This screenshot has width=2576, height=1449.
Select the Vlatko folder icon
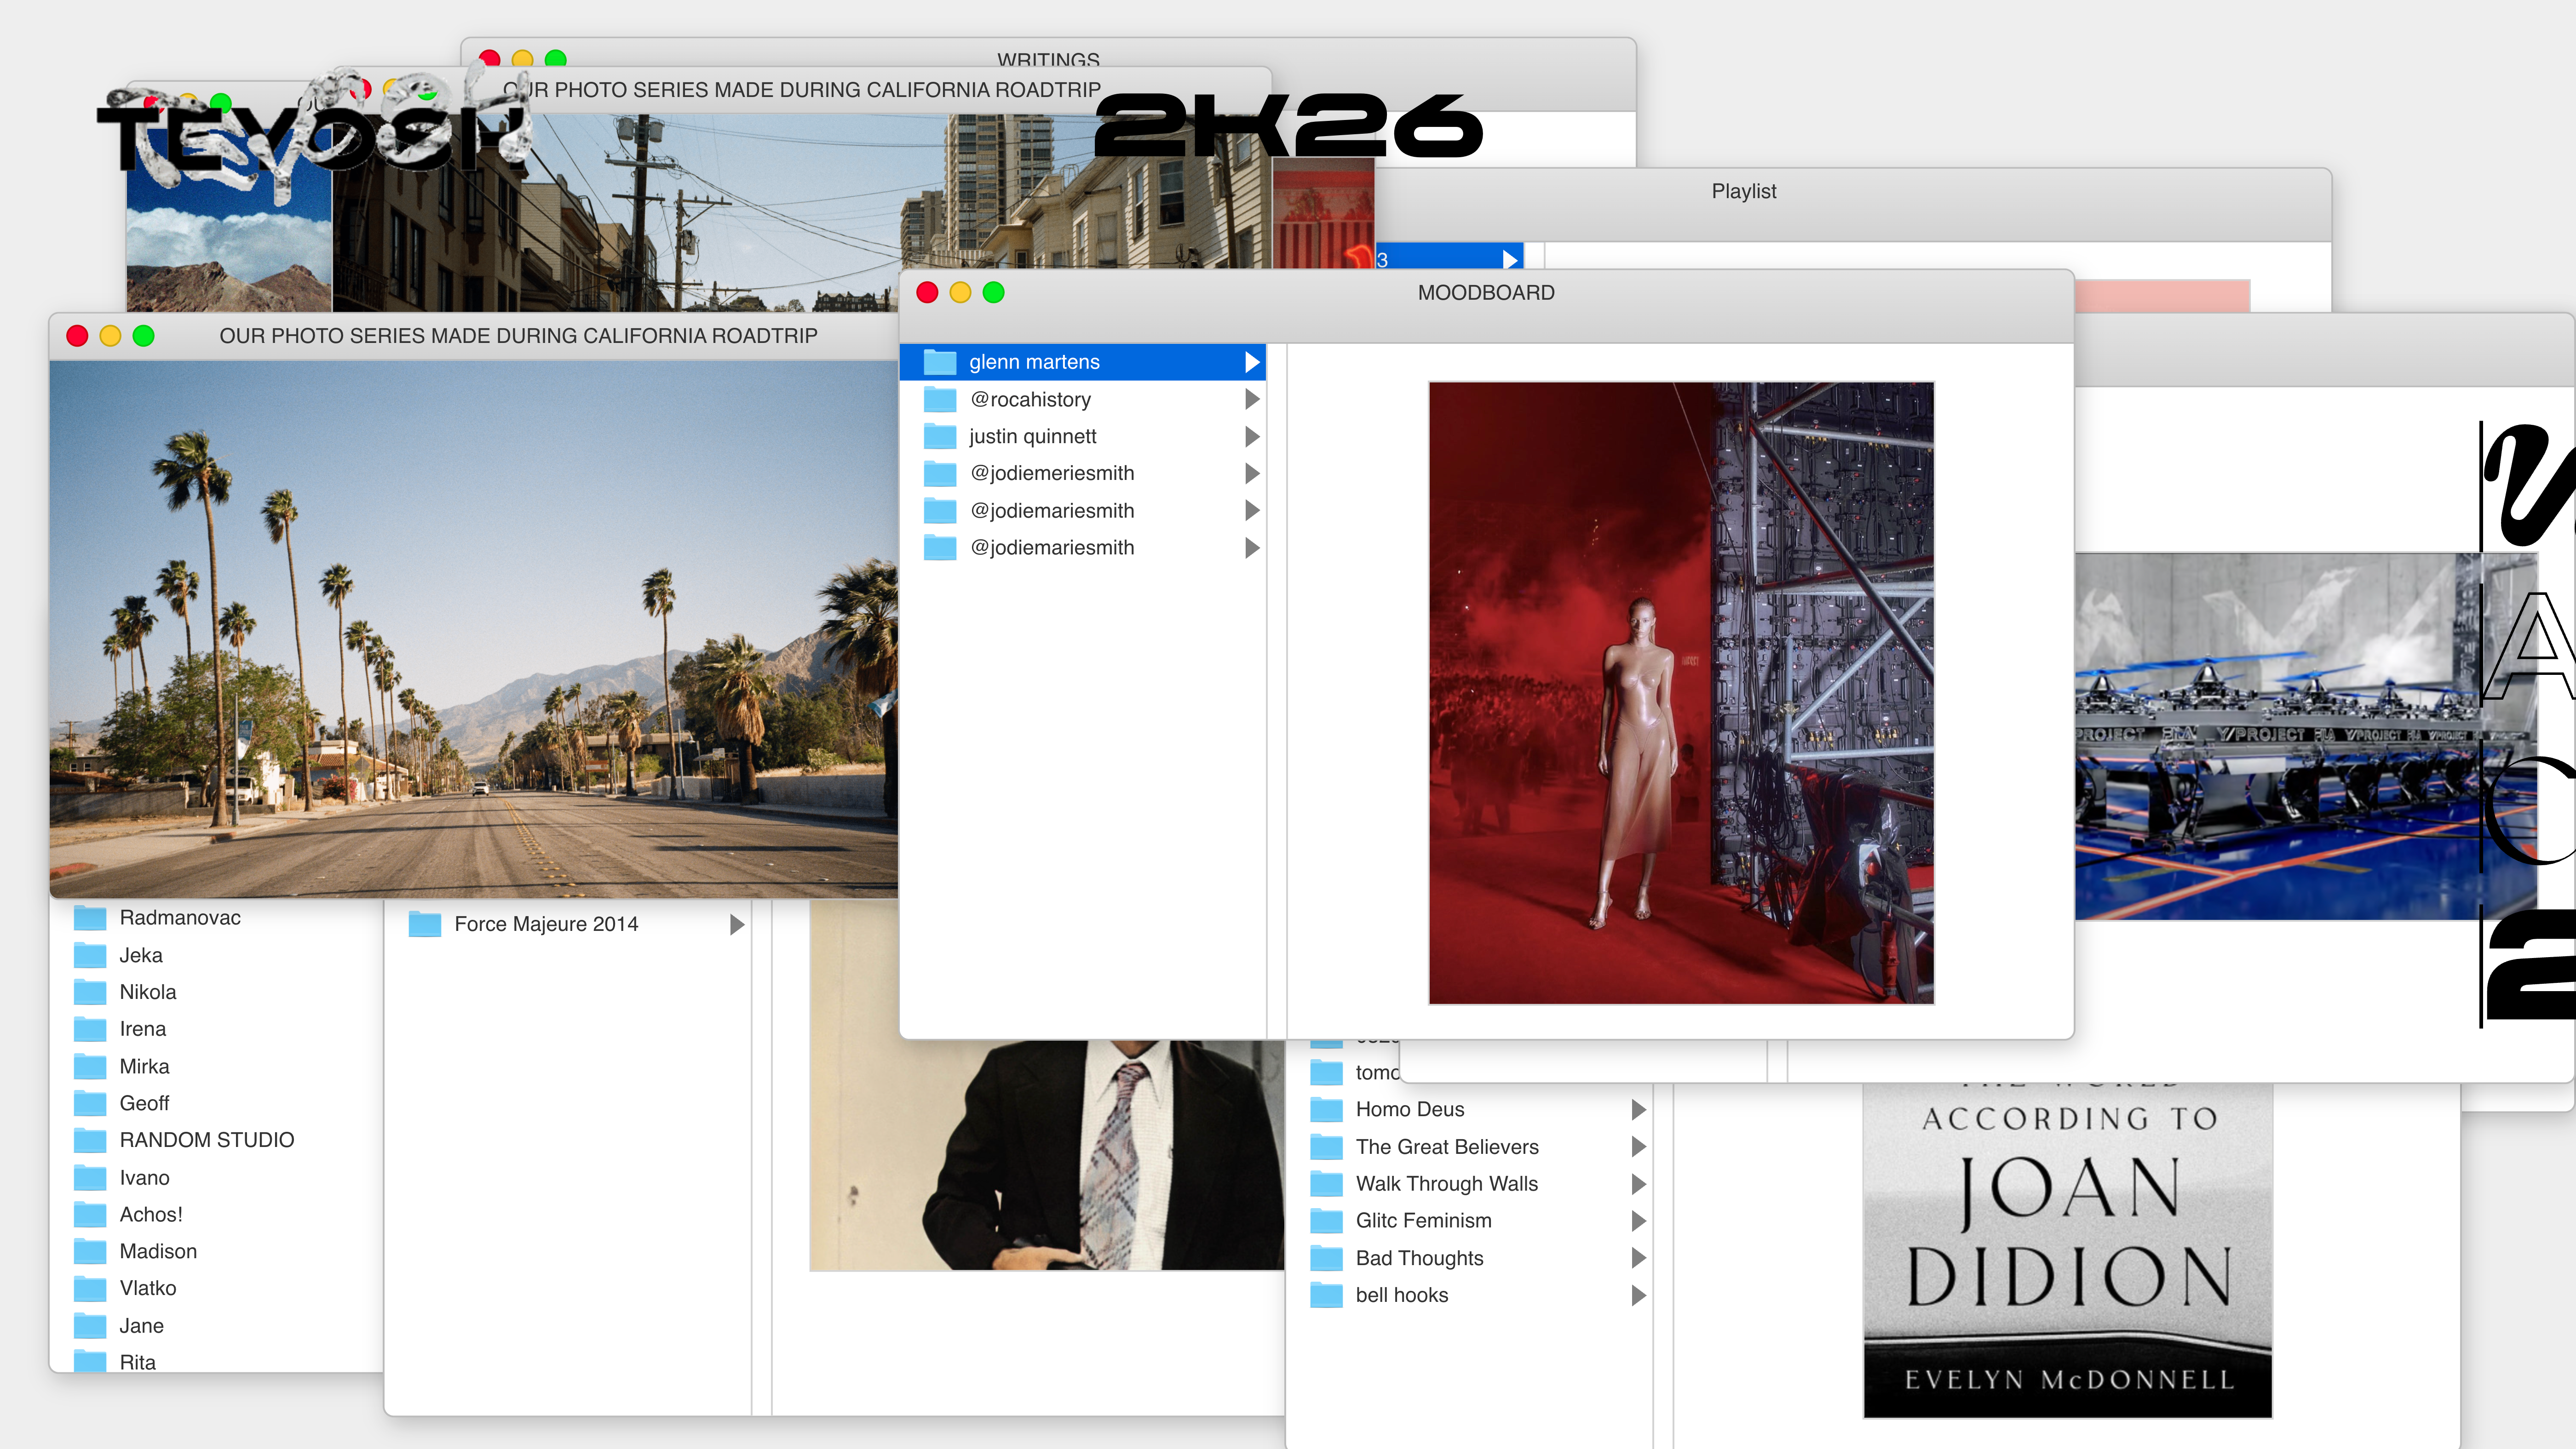90,1289
